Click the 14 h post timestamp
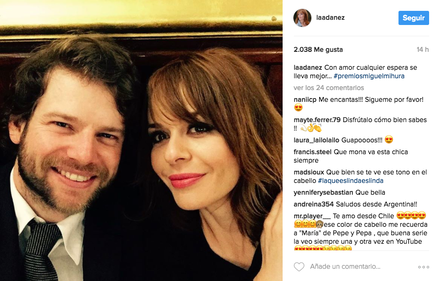Image resolution: width=439 pixels, height=281 pixels. (x=423, y=50)
